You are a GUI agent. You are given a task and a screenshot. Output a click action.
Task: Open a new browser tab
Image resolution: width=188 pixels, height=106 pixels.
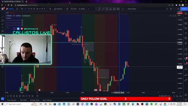tap(26, 2)
